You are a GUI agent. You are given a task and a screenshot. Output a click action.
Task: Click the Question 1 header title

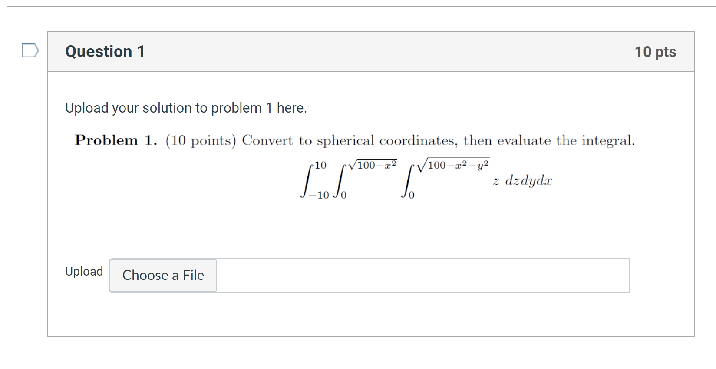[105, 51]
